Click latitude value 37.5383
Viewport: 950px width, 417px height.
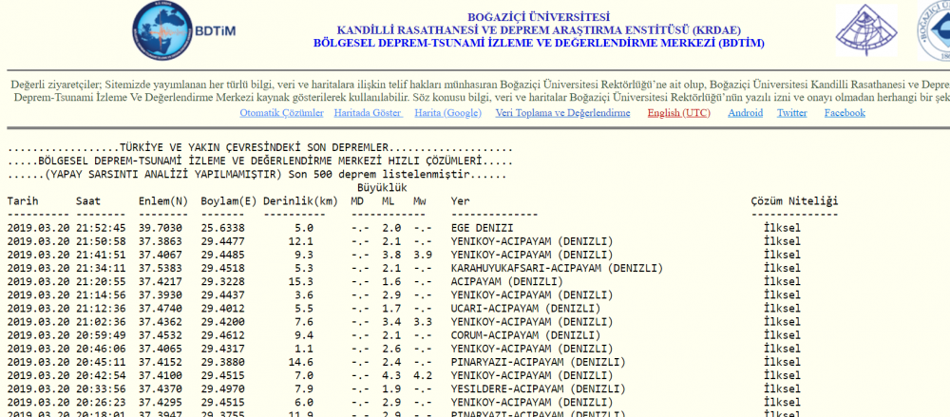click(x=160, y=268)
